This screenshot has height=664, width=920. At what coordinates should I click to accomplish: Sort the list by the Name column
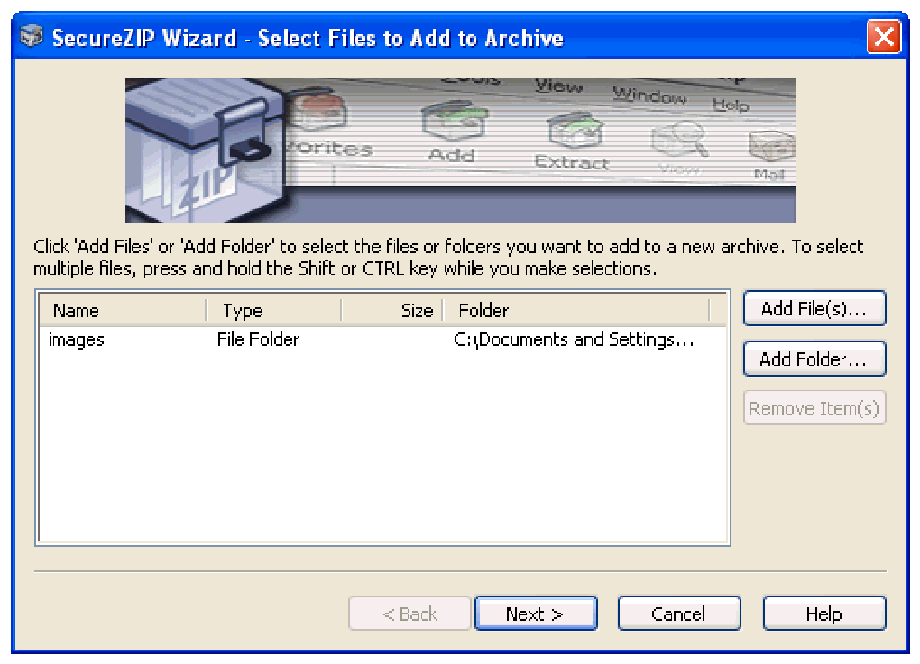tap(75, 310)
